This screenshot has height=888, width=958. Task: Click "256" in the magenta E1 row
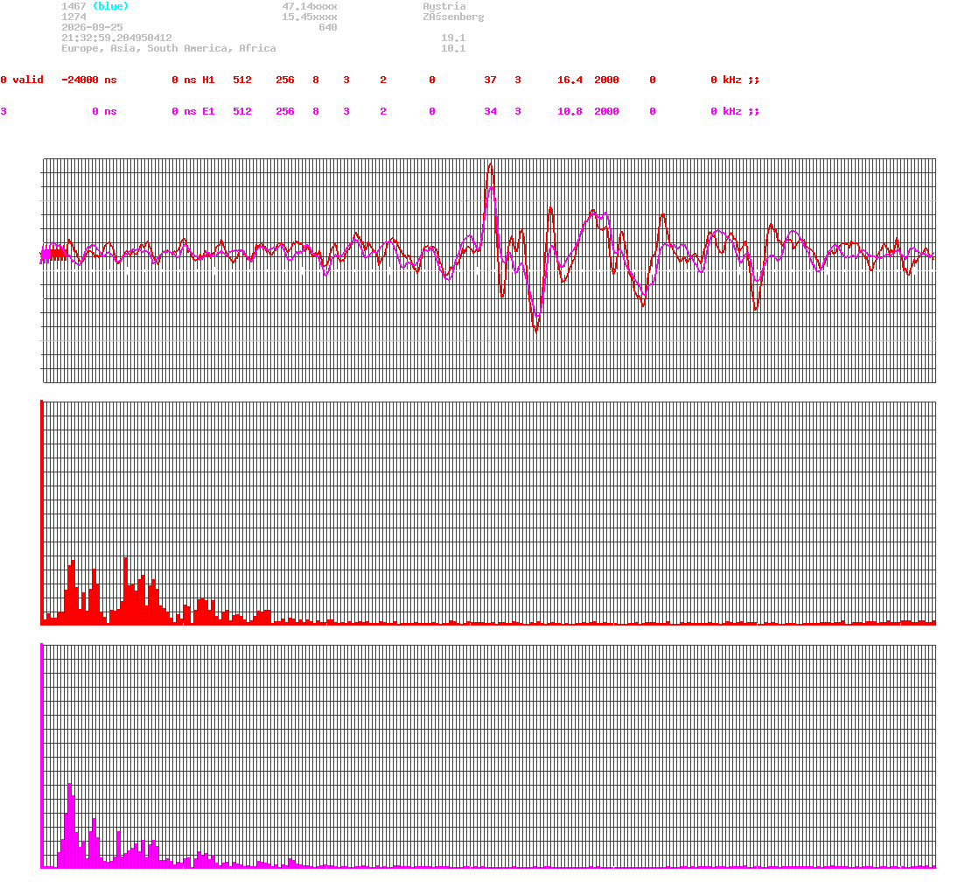pos(284,111)
